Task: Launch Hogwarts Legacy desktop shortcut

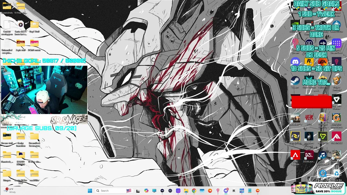Action: tap(309, 140)
